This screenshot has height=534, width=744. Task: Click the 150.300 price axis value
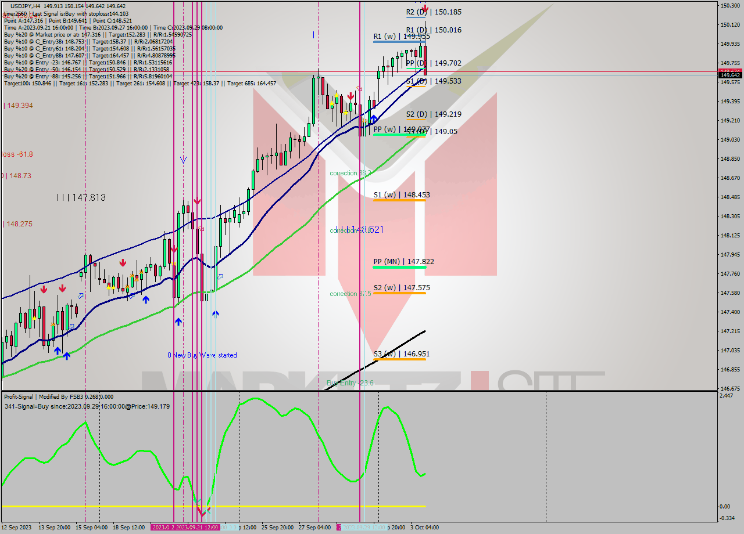pyautogui.click(x=730, y=5)
